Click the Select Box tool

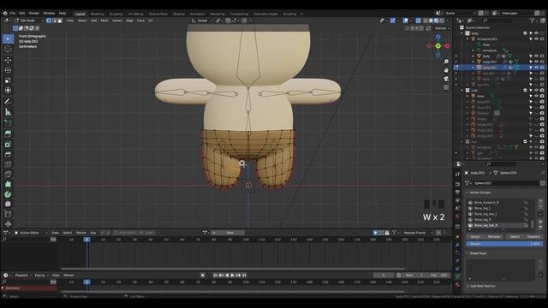8,38
